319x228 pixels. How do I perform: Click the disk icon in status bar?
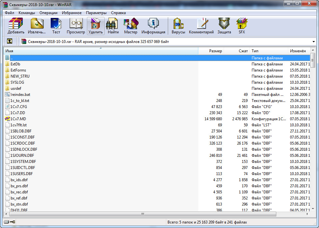[6, 222]
